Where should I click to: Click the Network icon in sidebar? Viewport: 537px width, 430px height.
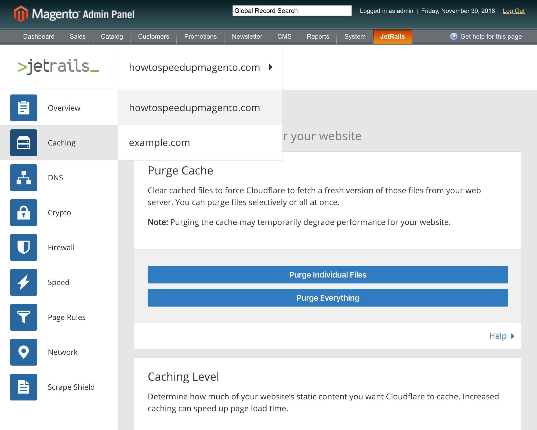(x=24, y=352)
